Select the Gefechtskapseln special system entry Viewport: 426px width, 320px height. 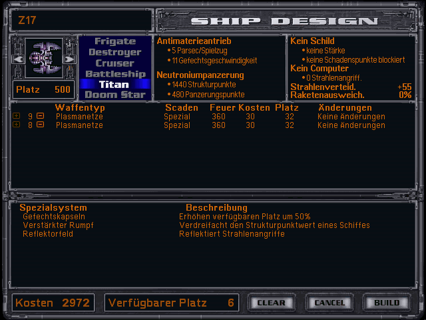(x=54, y=217)
